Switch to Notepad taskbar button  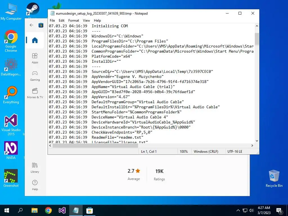click(76, 210)
